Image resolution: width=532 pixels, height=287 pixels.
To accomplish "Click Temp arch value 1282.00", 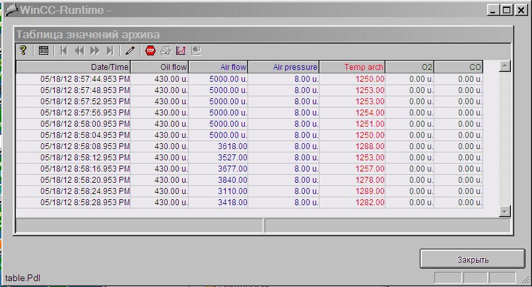I will coord(370,202).
